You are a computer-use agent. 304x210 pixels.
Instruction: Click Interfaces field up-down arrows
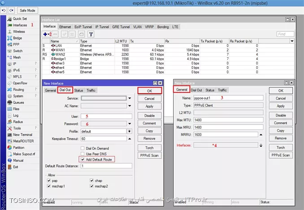(261, 145)
